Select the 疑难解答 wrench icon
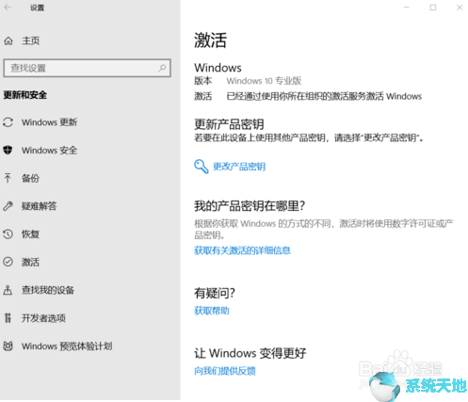Screen dimensions: 468x402 tap(8, 206)
